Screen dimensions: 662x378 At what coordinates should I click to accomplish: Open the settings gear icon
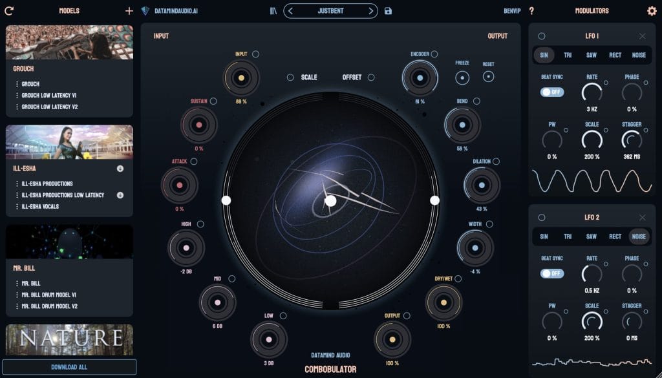point(652,11)
